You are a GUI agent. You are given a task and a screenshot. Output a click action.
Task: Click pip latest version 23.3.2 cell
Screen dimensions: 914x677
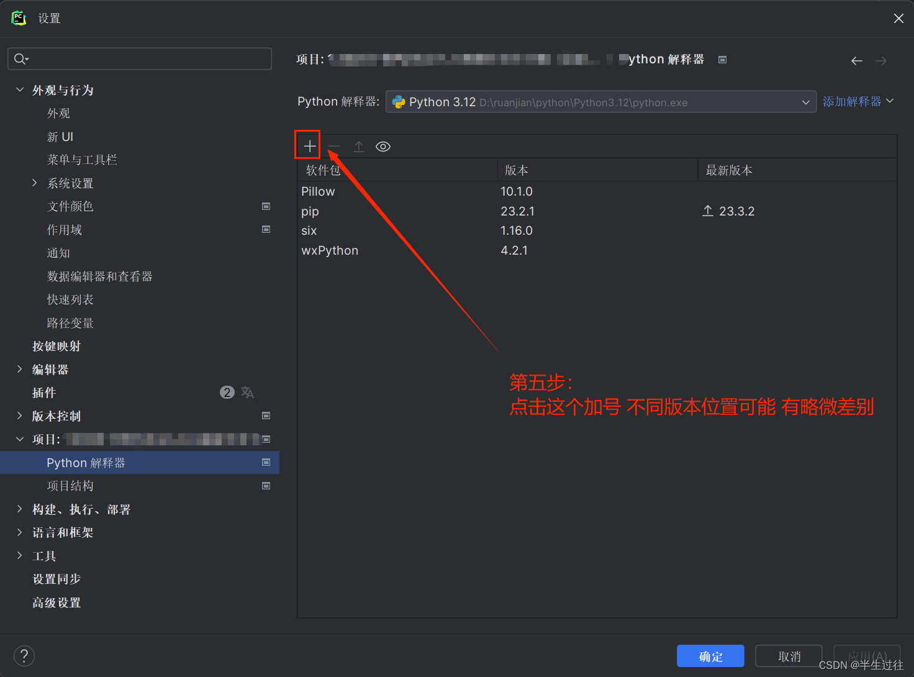pyautogui.click(x=728, y=211)
